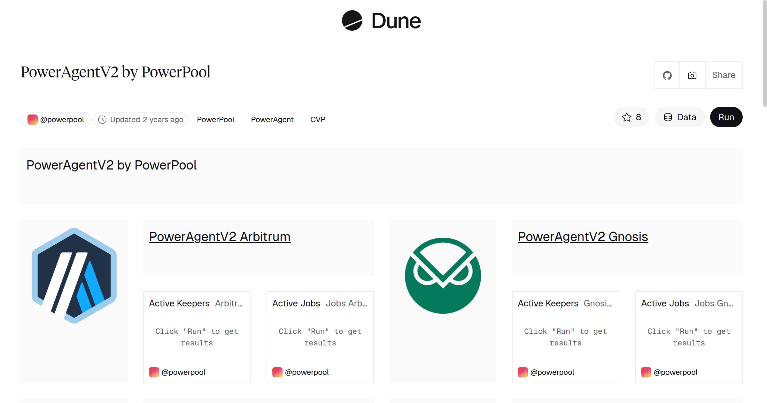This screenshot has height=403, width=767.
Task: Select the PowerAgent tag
Action: click(x=272, y=119)
